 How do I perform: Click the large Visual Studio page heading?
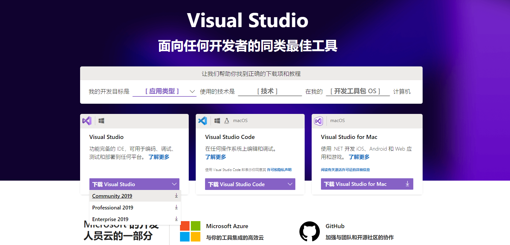[x=248, y=20]
